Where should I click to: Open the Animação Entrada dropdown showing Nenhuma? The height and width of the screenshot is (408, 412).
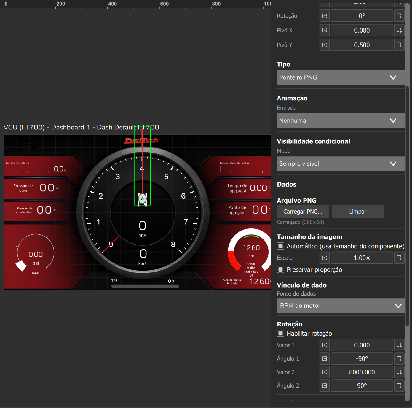click(341, 120)
